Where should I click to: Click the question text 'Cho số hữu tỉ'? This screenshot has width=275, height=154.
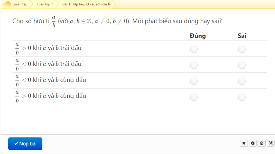click(x=31, y=21)
